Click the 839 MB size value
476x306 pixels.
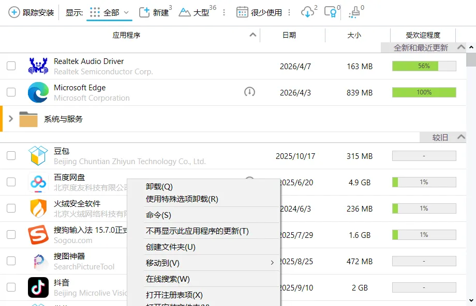360,92
